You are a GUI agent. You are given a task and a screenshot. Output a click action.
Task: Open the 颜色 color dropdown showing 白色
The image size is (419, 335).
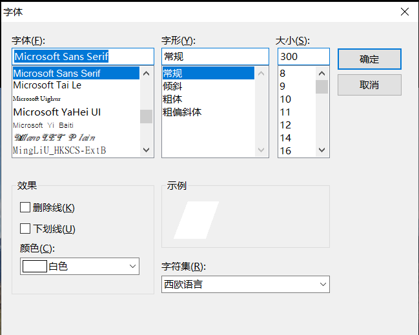79,266
